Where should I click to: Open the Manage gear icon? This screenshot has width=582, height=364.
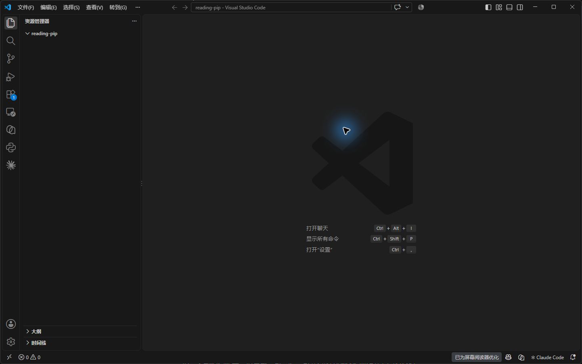[11, 342]
